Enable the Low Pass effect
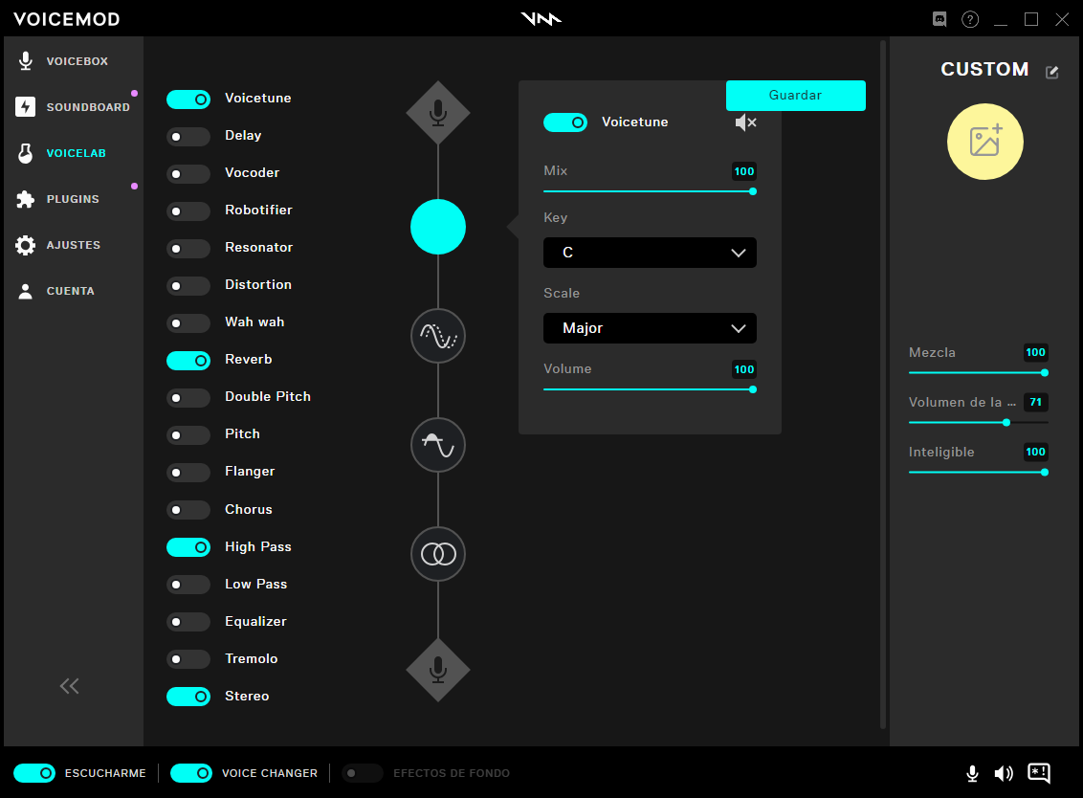This screenshot has width=1083, height=798. (188, 585)
